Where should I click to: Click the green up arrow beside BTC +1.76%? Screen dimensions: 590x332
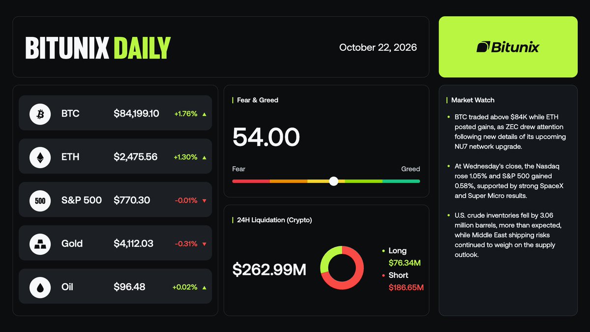point(204,114)
